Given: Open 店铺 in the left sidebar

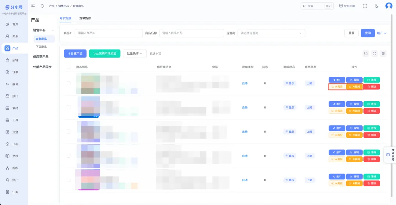Looking at the screenshot, I should (14, 60).
